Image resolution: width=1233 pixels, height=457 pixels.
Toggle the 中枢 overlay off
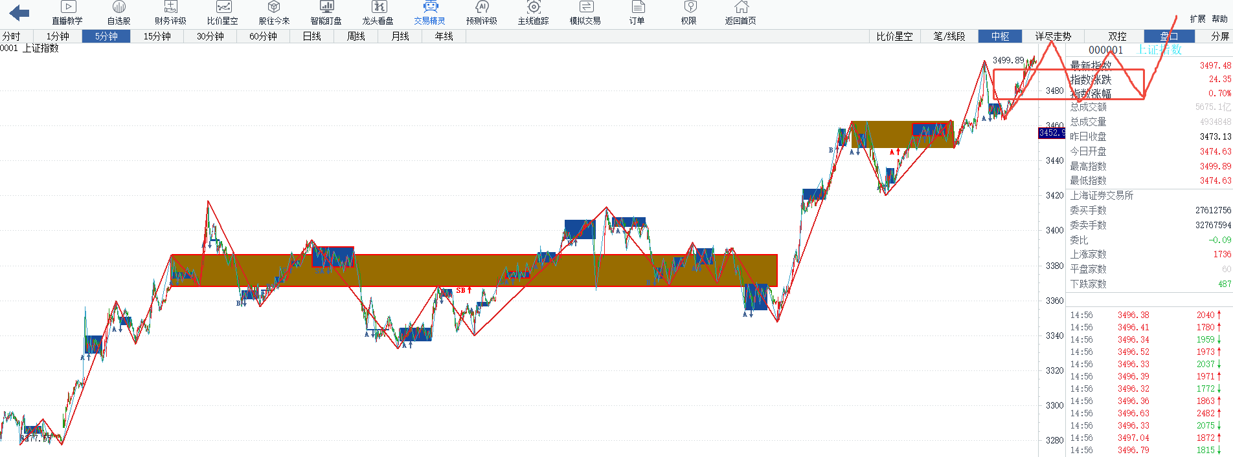(1000, 36)
